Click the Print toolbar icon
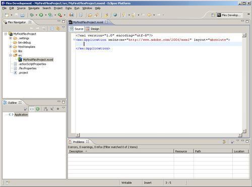 point(22,15)
